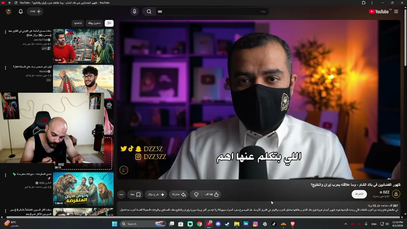Select the الكل filter chip

point(109,23)
